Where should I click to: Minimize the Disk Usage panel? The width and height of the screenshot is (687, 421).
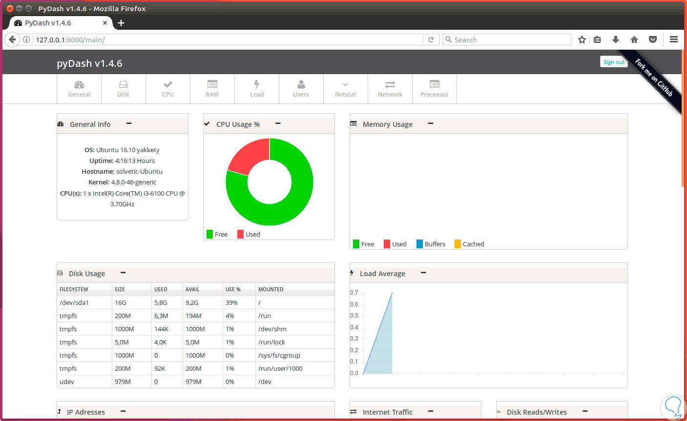point(123,272)
